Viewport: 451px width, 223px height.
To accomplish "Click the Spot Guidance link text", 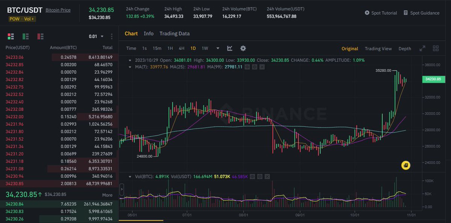I will 425,13.
